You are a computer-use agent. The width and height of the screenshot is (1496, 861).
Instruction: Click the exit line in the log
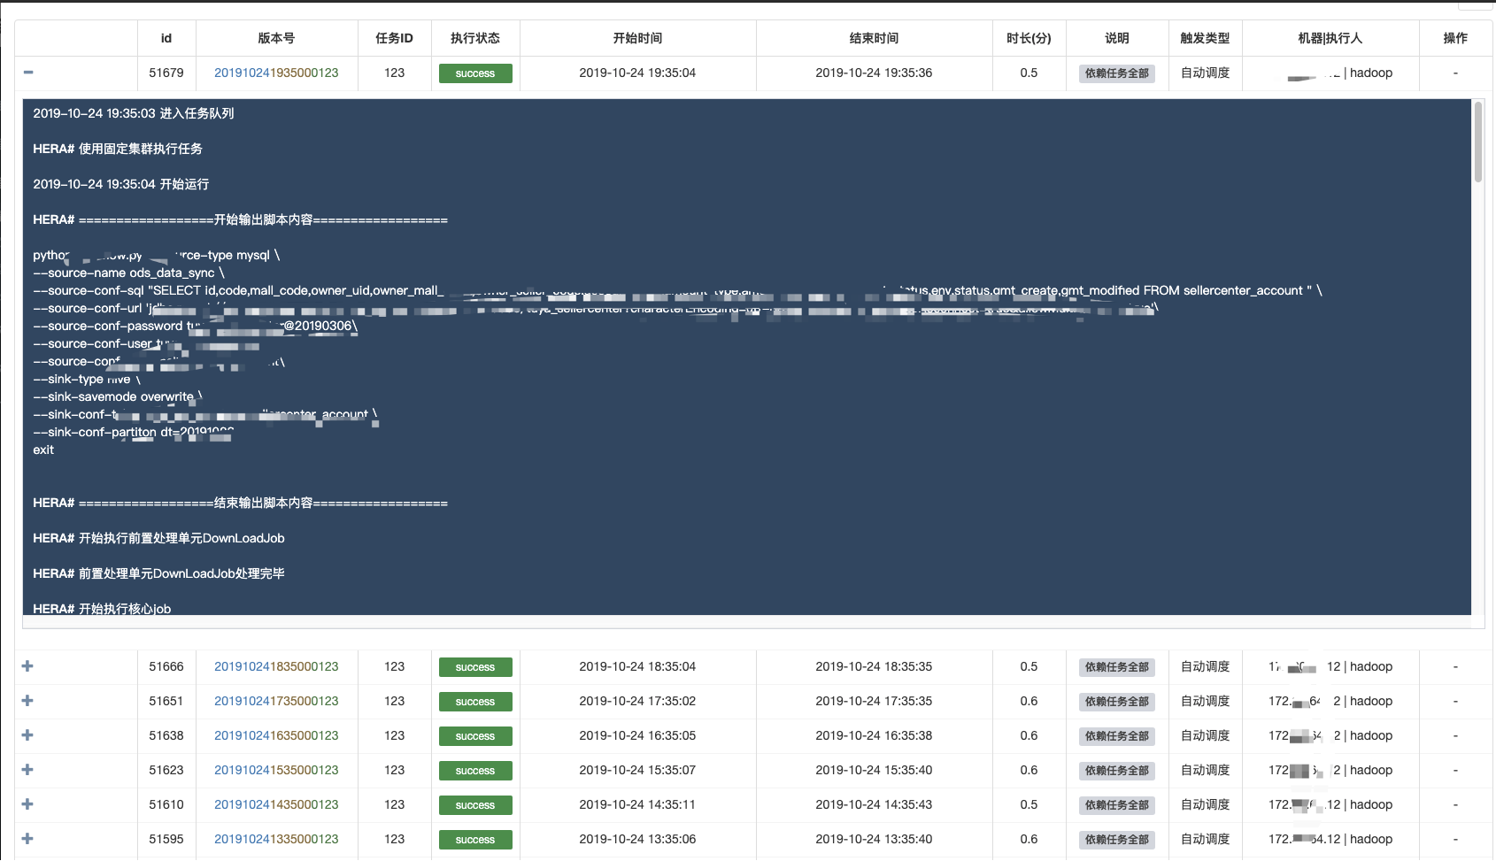(43, 450)
